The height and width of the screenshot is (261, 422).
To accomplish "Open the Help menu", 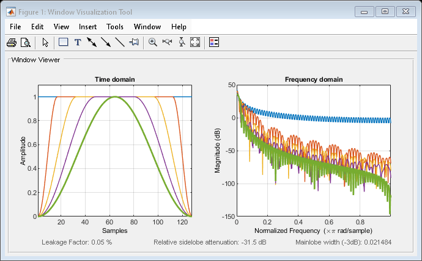I will pos(179,27).
